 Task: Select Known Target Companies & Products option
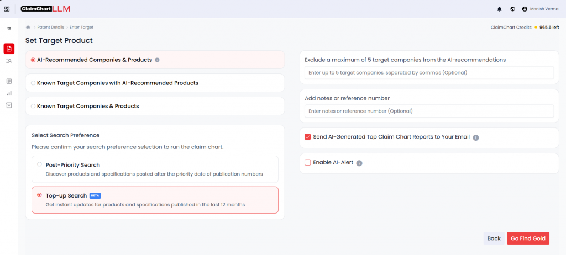[34, 106]
